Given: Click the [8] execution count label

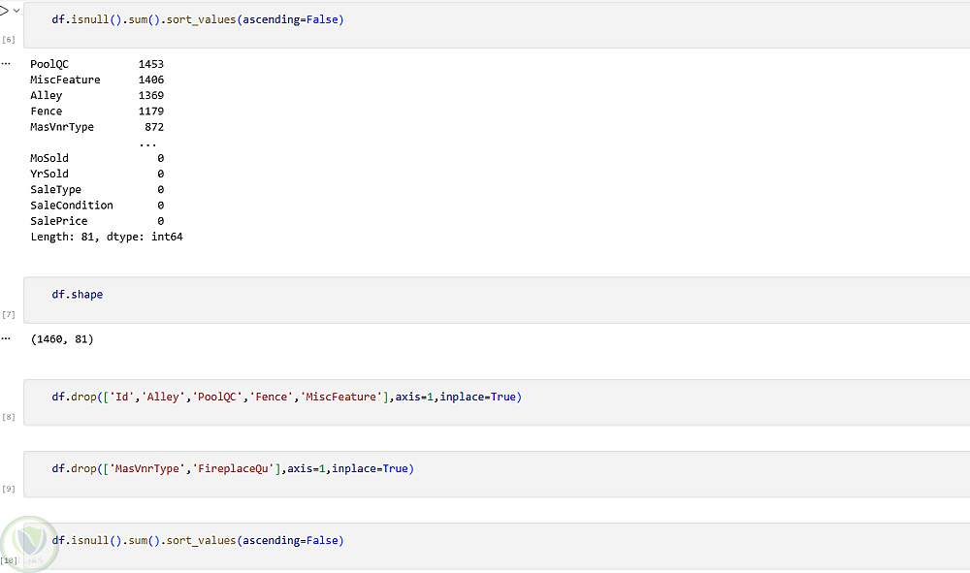Looking at the screenshot, I should 9,417.
